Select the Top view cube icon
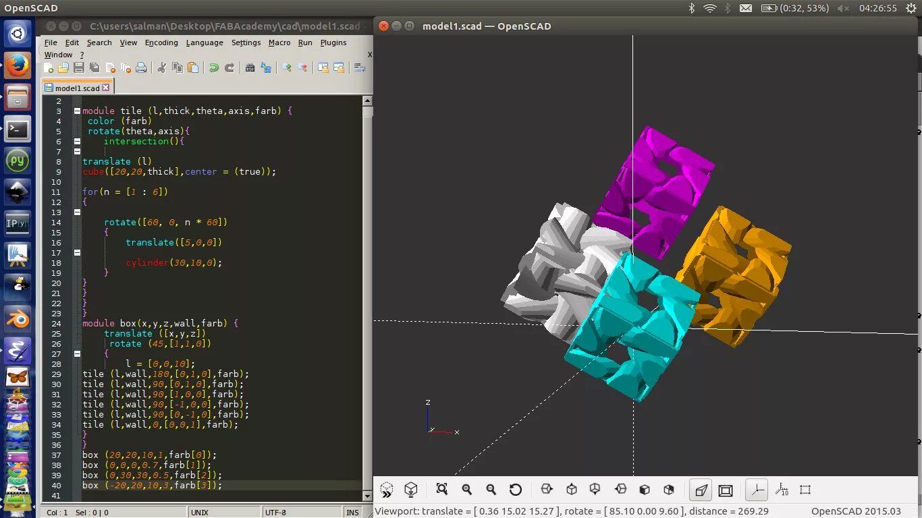The image size is (922, 518). (x=571, y=490)
